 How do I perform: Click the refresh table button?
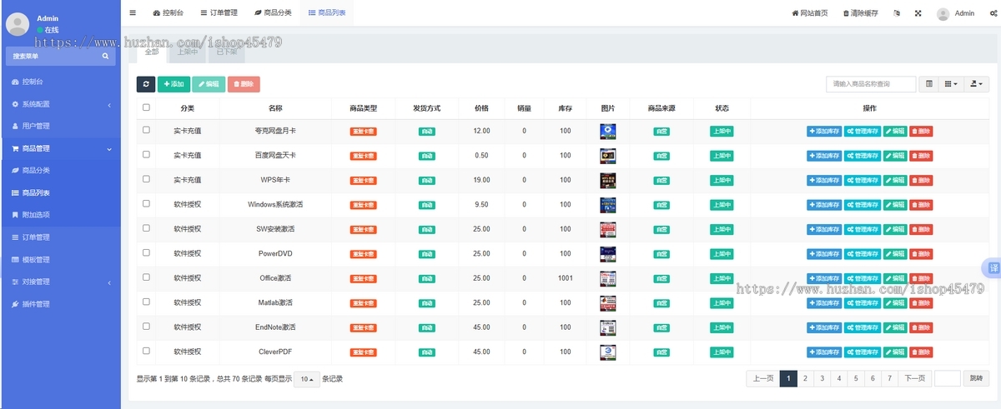click(x=146, y=84)
